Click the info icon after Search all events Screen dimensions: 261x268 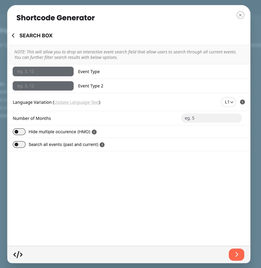102,145
